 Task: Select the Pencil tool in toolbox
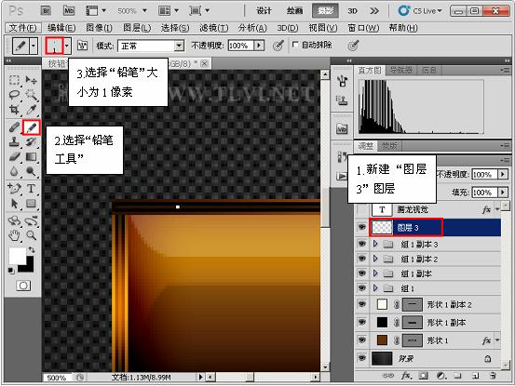pyautogui.click(x=32, y=127)
